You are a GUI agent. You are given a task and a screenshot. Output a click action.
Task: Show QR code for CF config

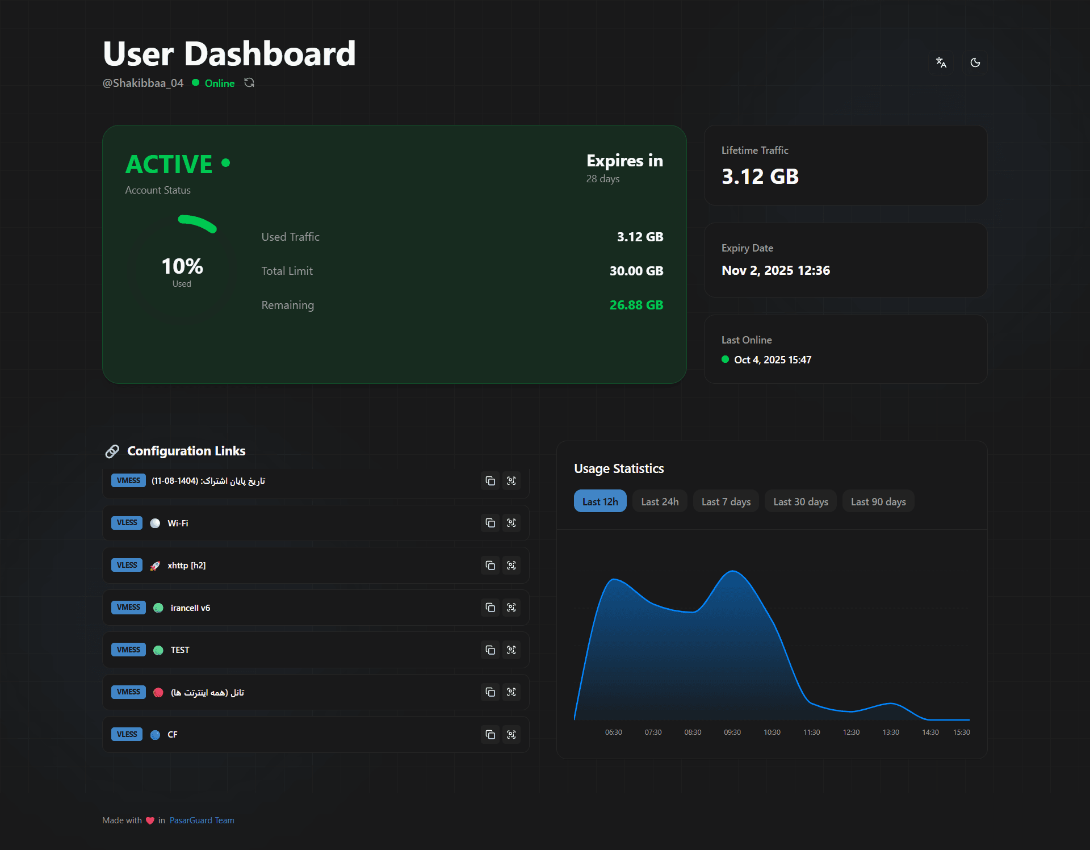pyautogui.click(x=511, y=735)
